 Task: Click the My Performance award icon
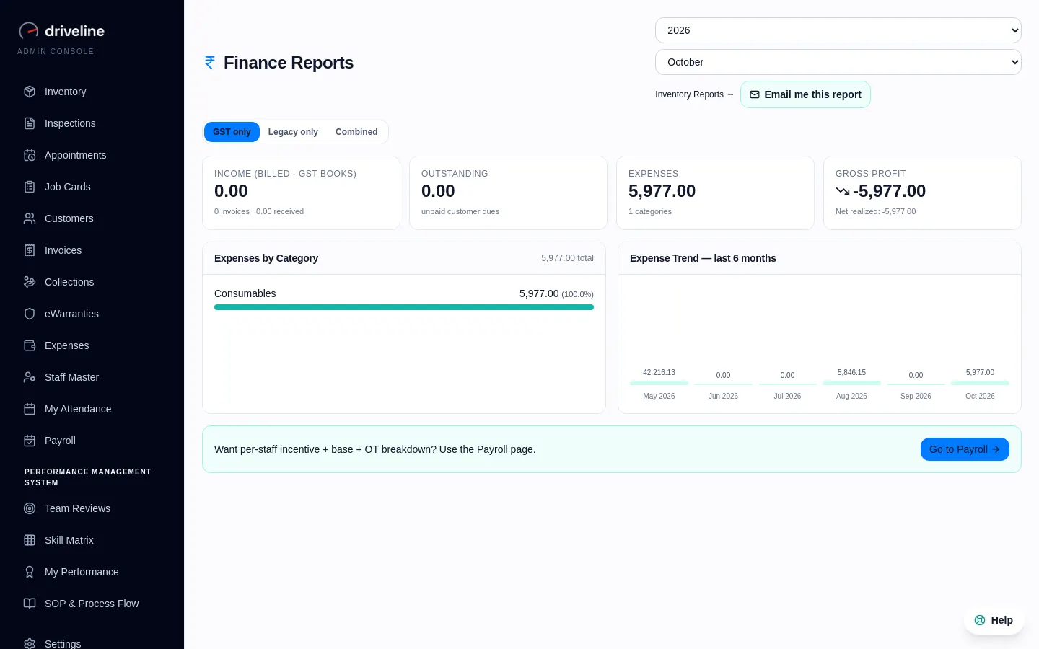[x=30, y=572]
